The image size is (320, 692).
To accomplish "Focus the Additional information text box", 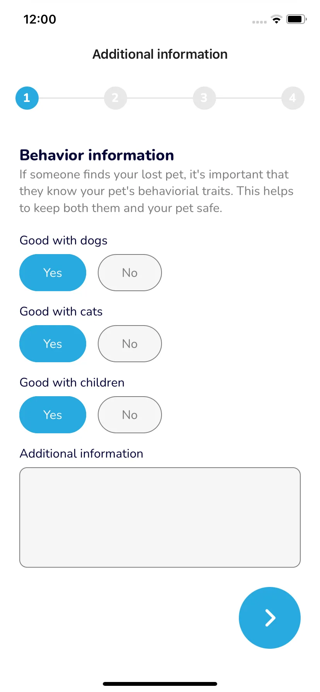I will click(160, 517).
